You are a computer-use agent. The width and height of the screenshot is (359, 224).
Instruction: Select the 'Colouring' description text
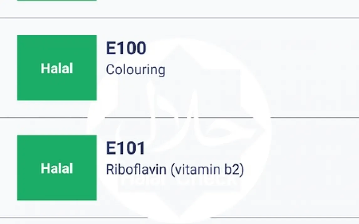pos(135,69)
